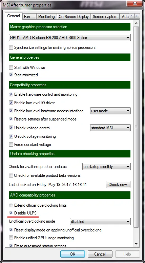
Task: Open the user mode dropdown
Action: pos(110,111)
